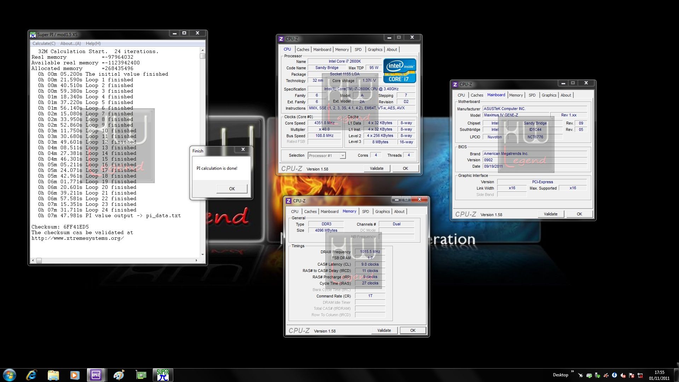This screenshot has width=679, height=382.
Task: Open the About...(A) menu in Super PI
Action: (71, 44)
